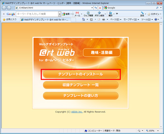Open the ページ(P) menu
This screenshot has width=164, height=134.
pos(116,20)
